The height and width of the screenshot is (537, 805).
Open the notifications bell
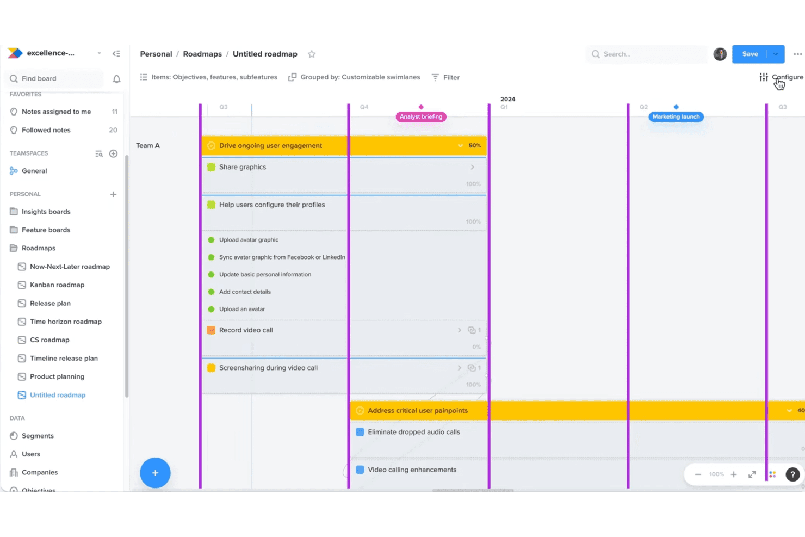pyautogui.click(x=116, y=79)
